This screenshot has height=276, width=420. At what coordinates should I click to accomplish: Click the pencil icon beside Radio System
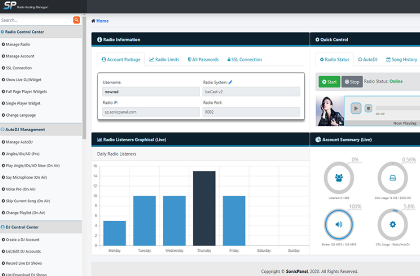[x=230, y=82]
